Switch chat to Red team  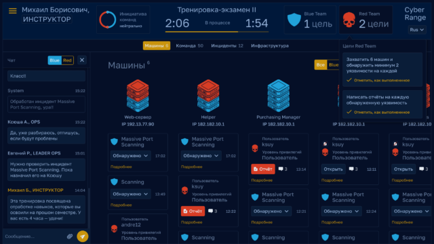pos(67,60)
